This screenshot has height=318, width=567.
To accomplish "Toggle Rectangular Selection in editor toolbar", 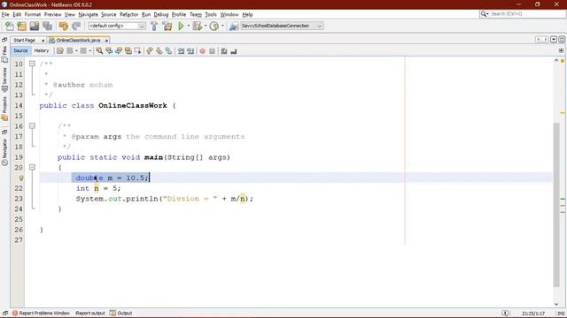I will point(138,51).
